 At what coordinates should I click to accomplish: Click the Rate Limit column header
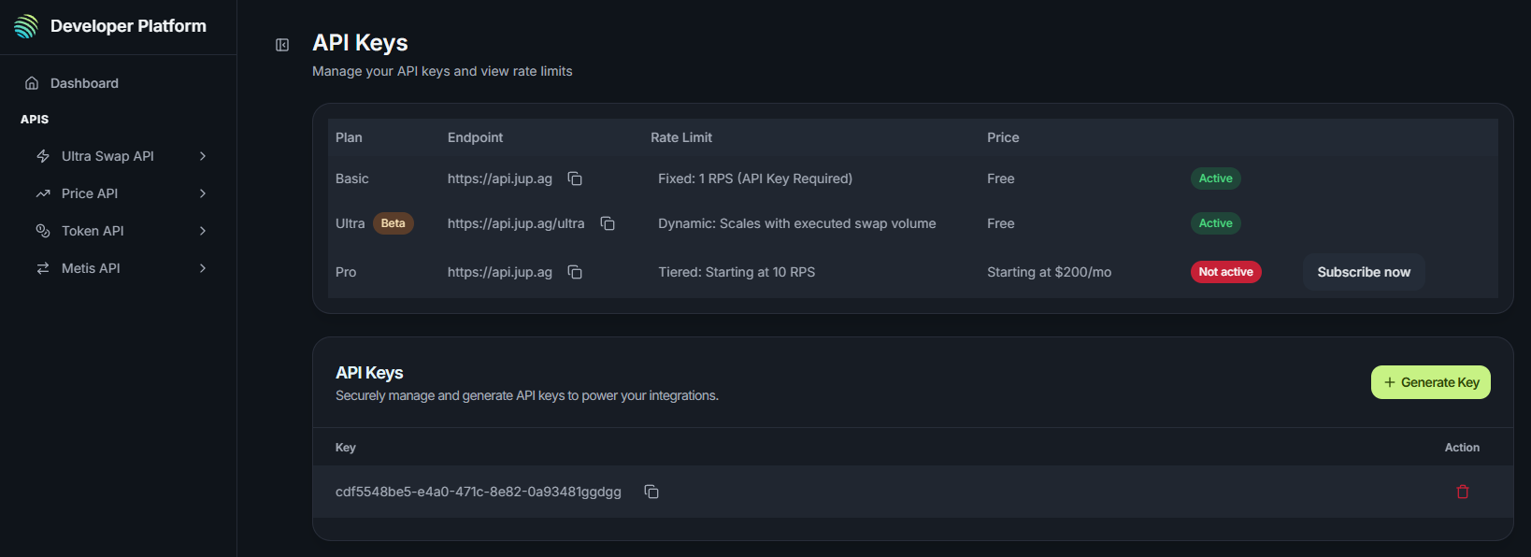(x=681, y=137)
